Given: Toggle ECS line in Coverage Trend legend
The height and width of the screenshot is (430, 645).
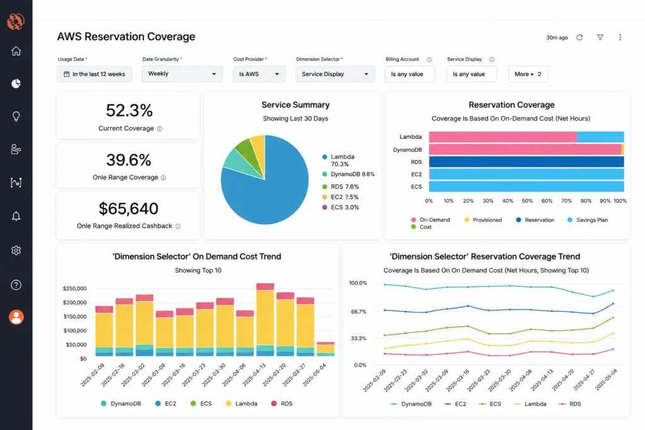Looking at the screenshot, I should (x=490, y=404).
